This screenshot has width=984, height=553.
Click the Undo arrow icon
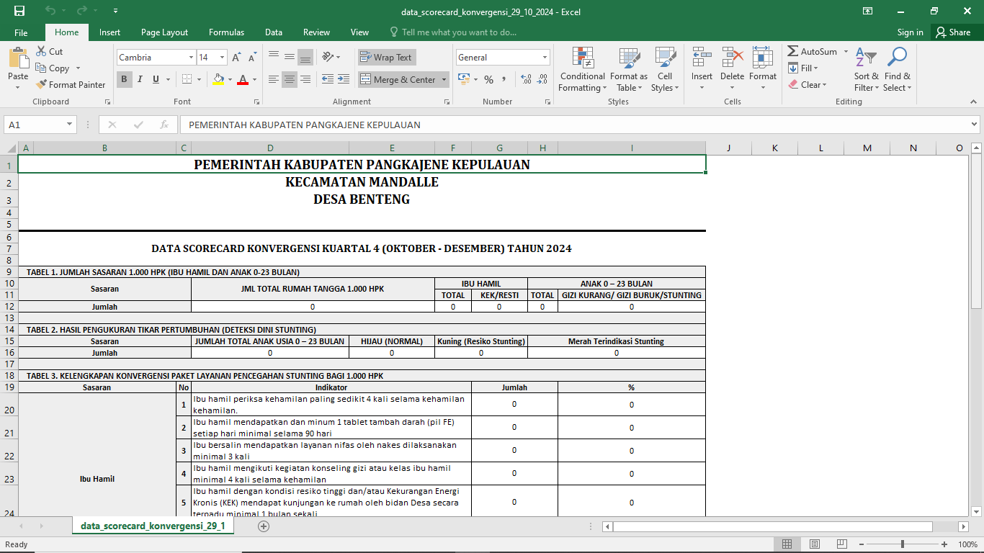[50, 11]
